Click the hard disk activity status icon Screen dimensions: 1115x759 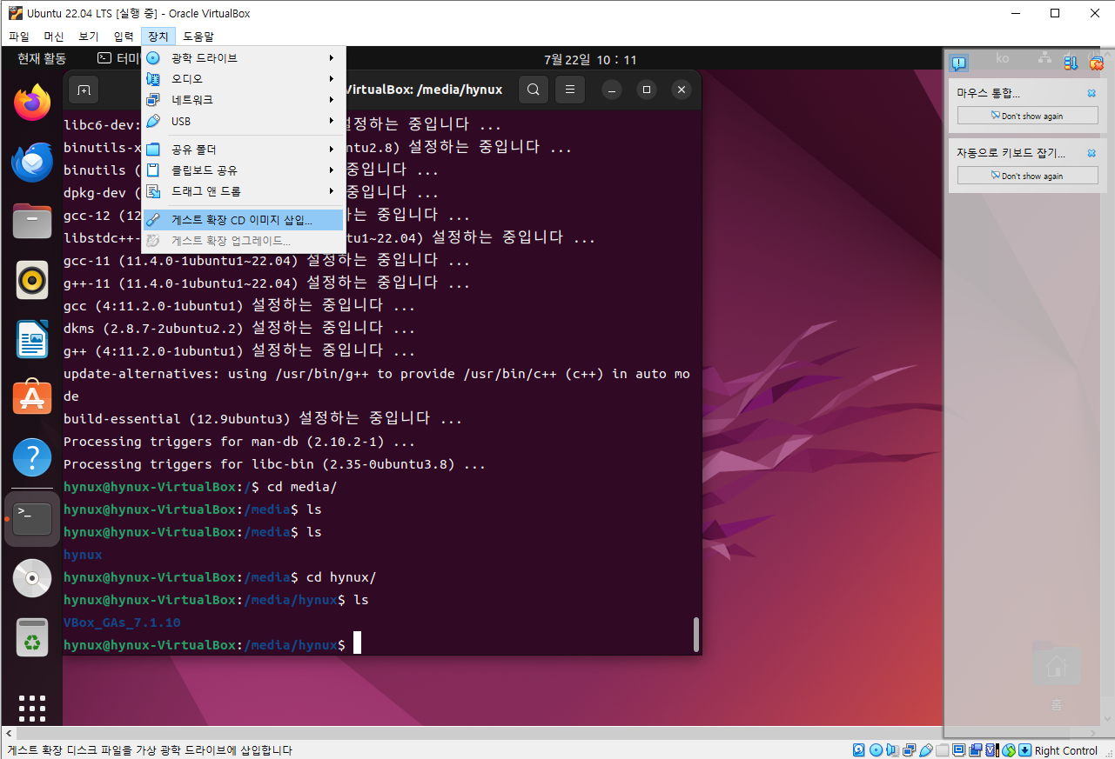pos(859,750)
